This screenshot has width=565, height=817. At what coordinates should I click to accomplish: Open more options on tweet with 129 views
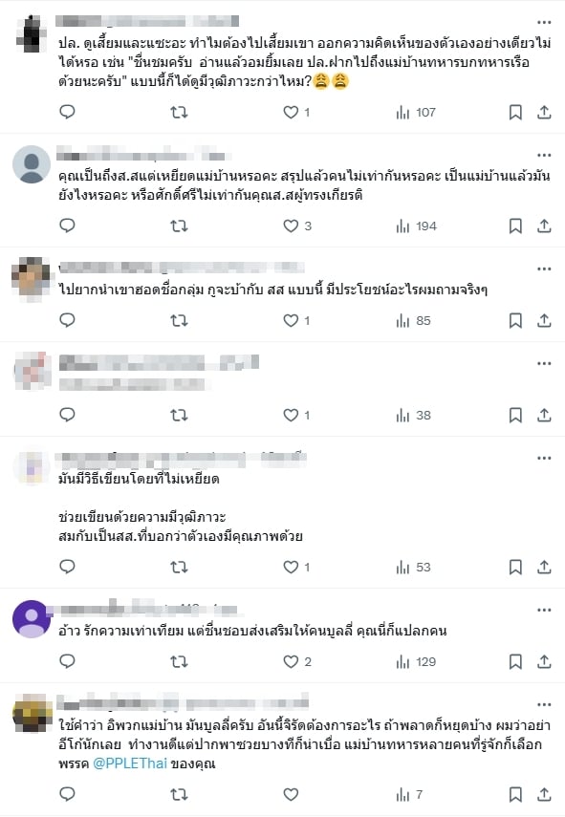tap(544, 611)
